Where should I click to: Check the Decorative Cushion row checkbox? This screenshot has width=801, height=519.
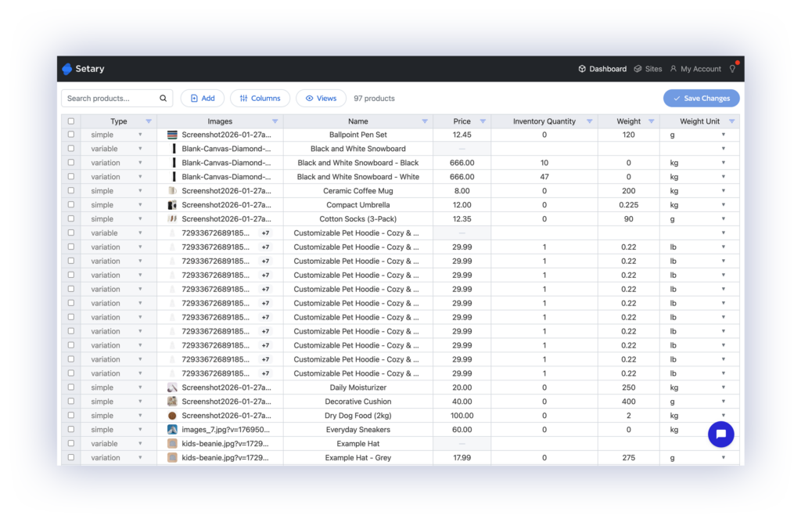71,402
